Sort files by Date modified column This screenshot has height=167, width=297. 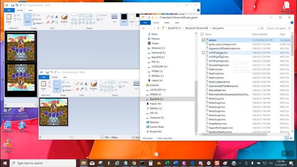[260, 34]
